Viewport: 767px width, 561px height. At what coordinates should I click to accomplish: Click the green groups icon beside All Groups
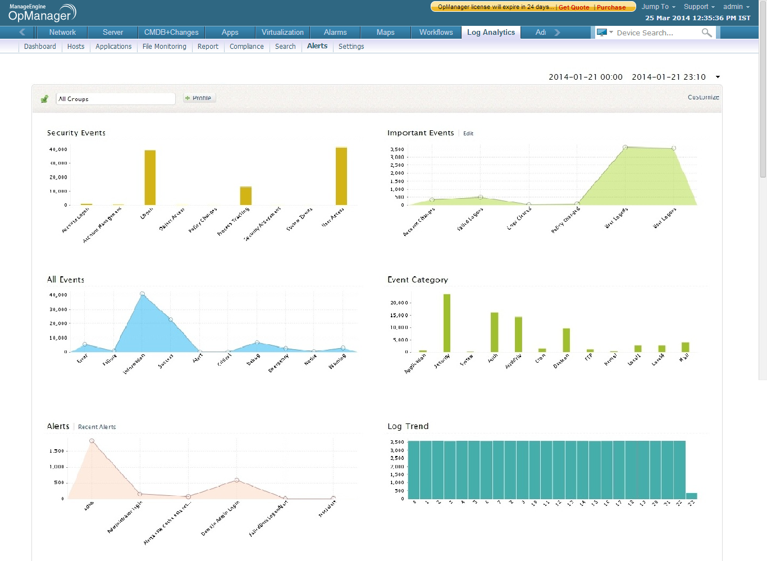point(45,99)
